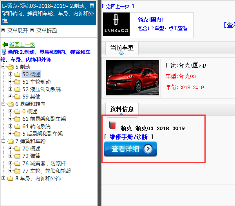The width and height of the screenshot is (235, 206).
Task: Collapse the 5 制动 tree node
Action: point(3,66)
